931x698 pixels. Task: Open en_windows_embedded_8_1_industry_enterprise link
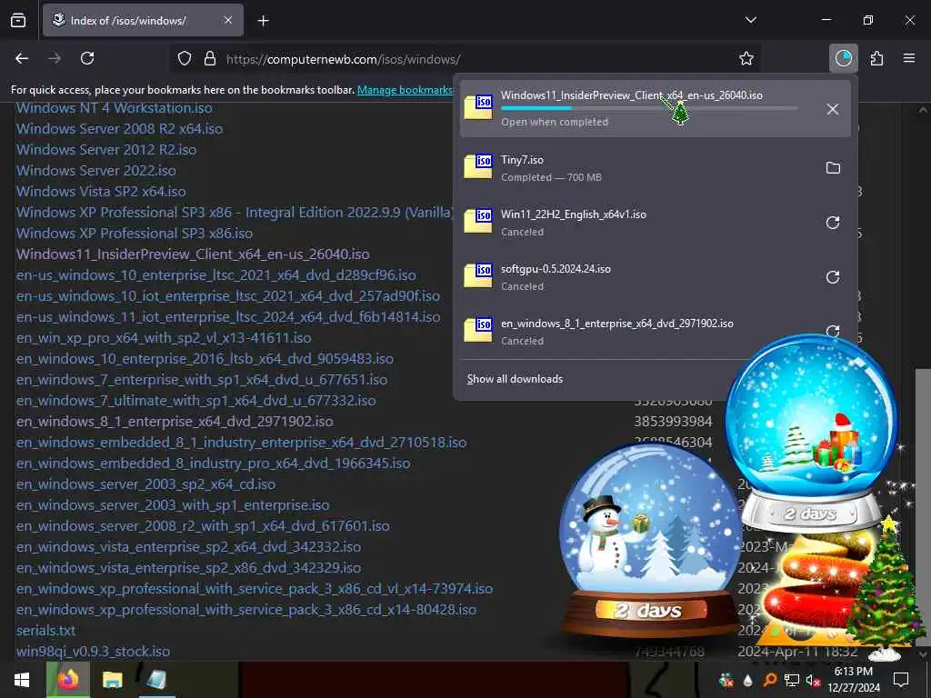[x=241, y=443]
